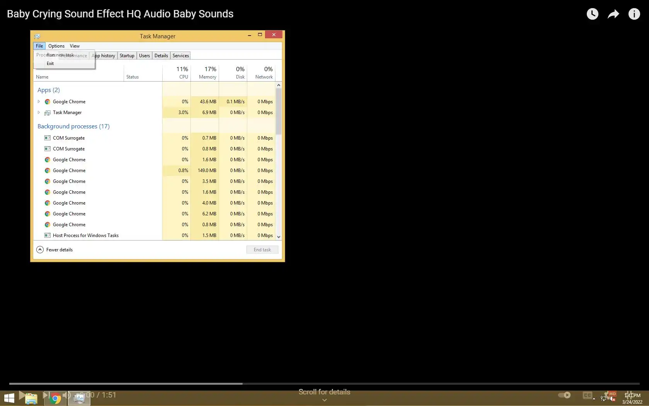Sort processes by the Name column
Screen dimensions: 649x406
coord(78,77)
